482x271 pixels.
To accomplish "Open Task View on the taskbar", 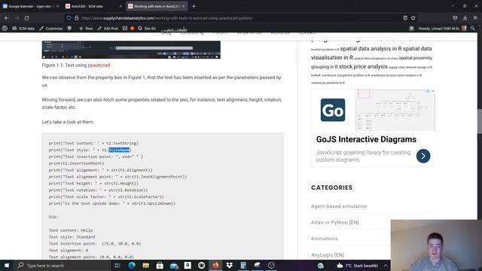I will (x=117, y=266).
